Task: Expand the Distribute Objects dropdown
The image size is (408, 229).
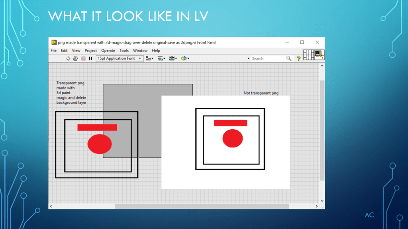Action: tap(161, 58)
